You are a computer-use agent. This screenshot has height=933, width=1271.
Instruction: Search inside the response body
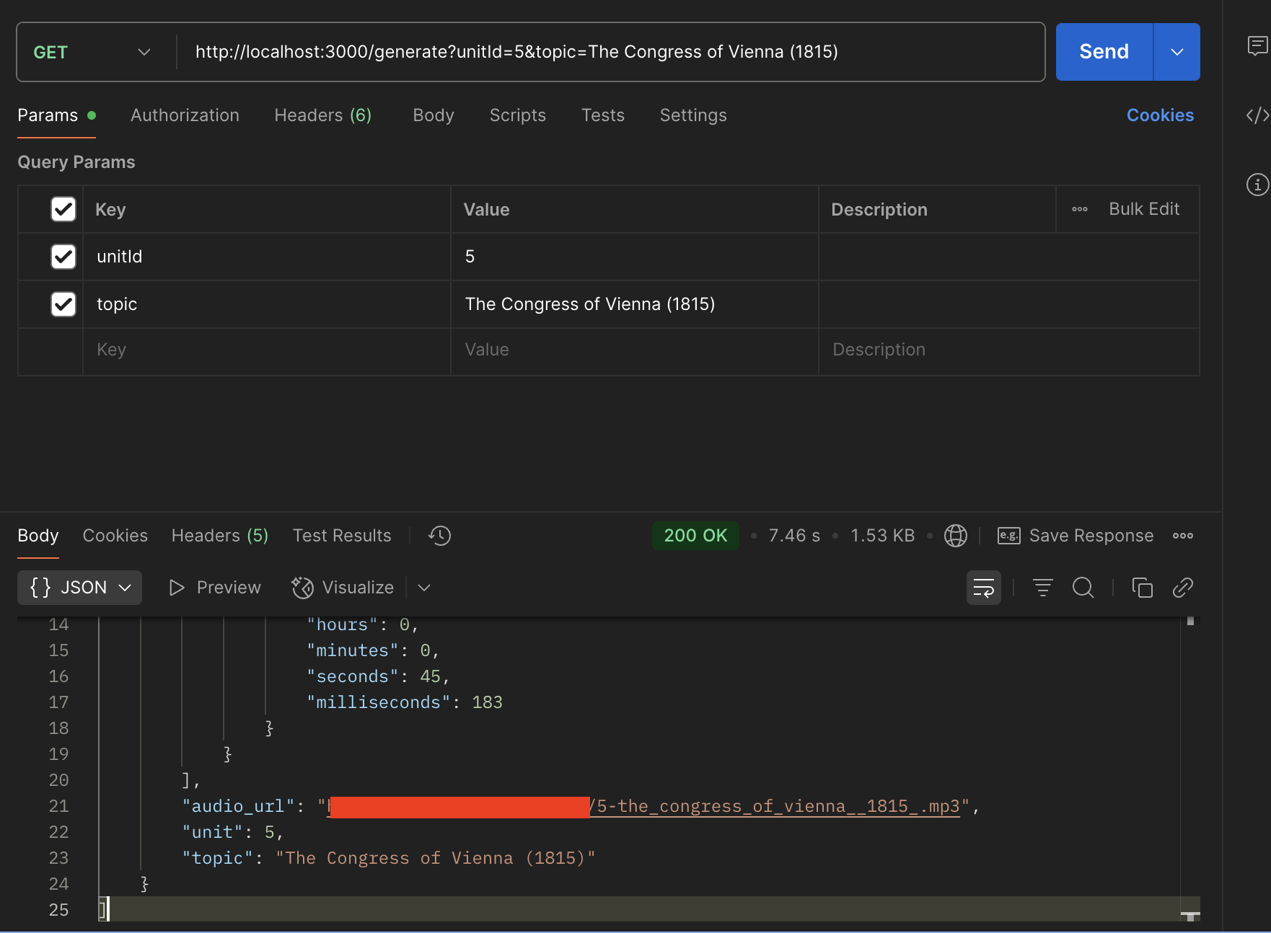pos(1083,588)
